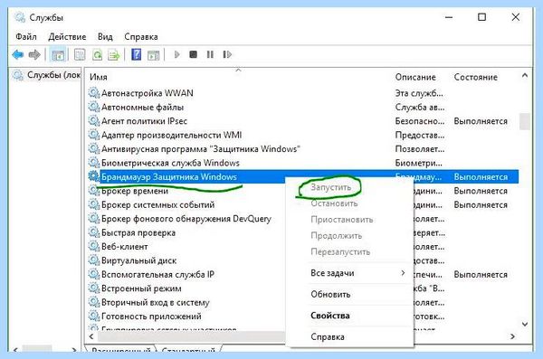This screenshot has width=543, height=359.
Task: Open the Файл menu
Action: (x=26, y=37)
